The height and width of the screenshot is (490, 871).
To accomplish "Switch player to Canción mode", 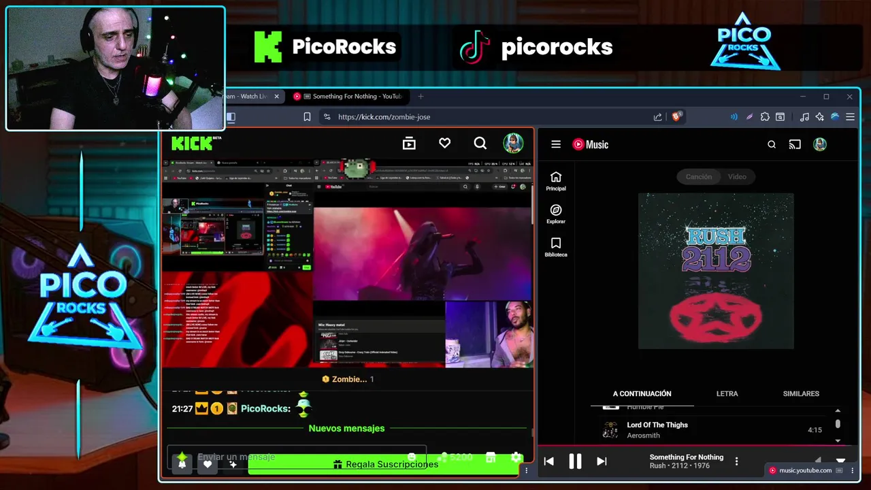I will click(x=698, y=177).
